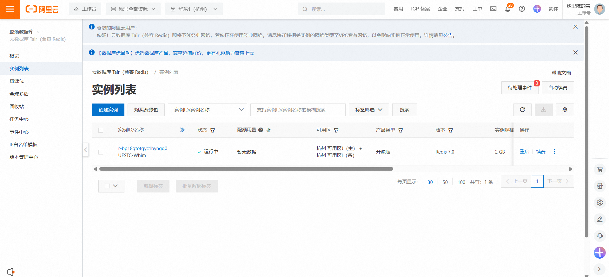Click 重启 action for instance
This screenshot has height=277, width=609.
(525, 152)
